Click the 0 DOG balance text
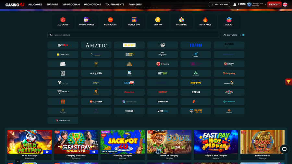The height and width of the screenshot is (164, 292). click(241, 4)
